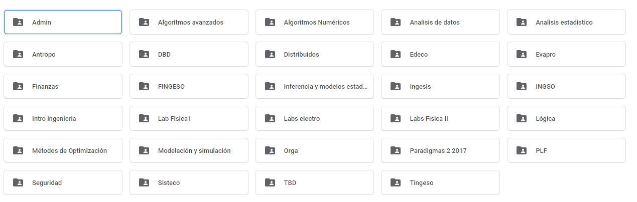This screenshot has height=202, width=637.
Task: Click the shared folder icon beside Tingeso
Action: [396, 182]
